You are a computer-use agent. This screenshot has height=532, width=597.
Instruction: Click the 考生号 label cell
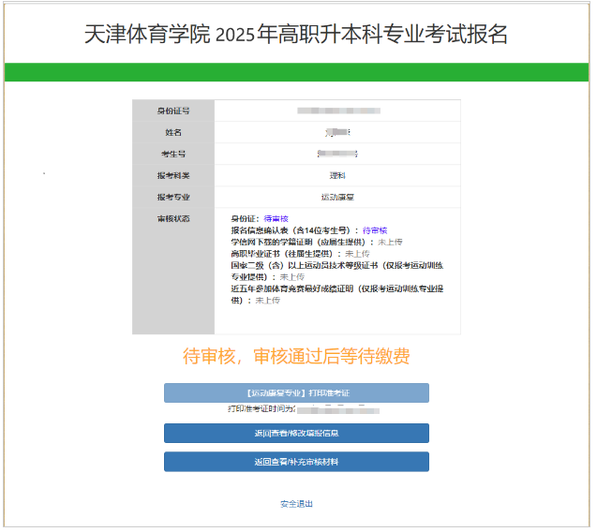coord(174,155)
